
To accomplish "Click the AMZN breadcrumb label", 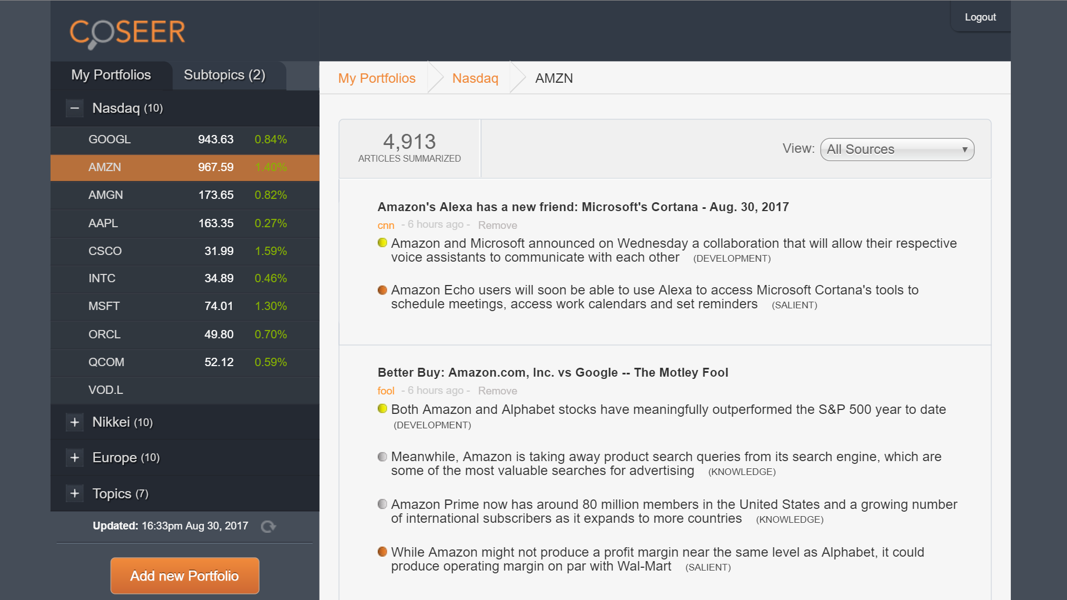I will tap(554, 78).
